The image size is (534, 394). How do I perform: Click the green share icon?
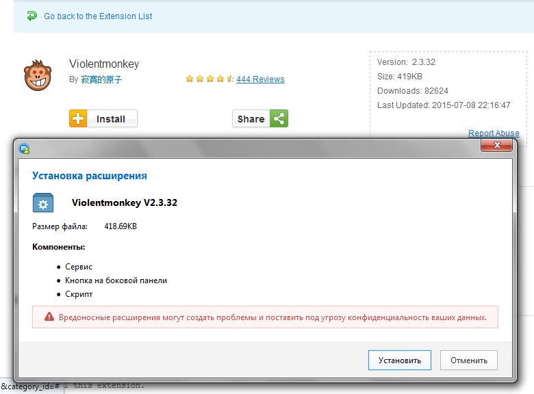(x=279, y=118)
